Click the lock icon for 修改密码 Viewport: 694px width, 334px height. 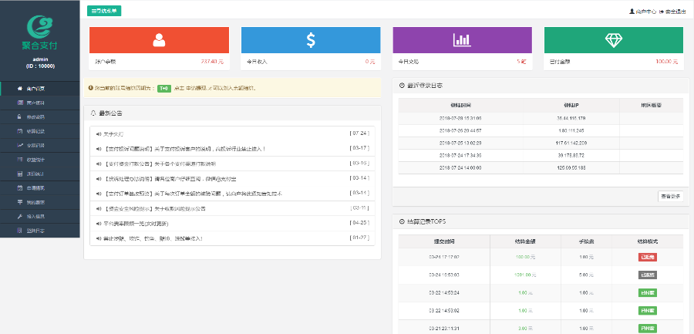point(19,117)
